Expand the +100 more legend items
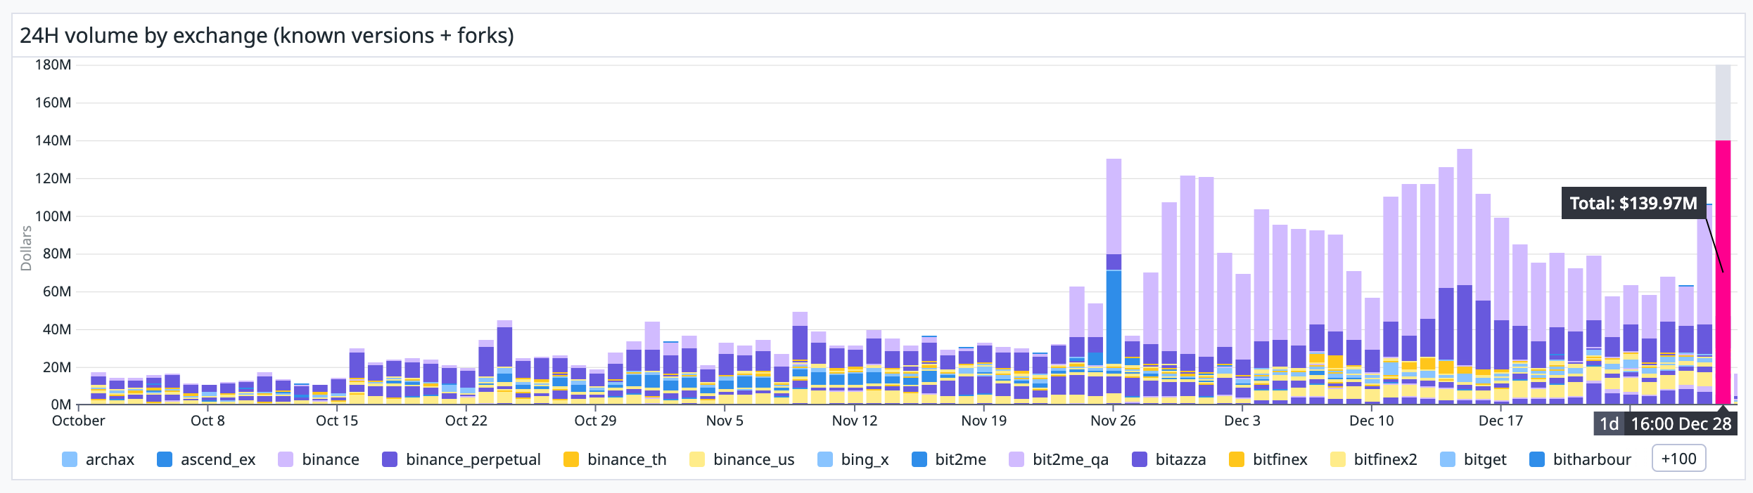The image size is (1753, 493). [x=1678, y=459]
